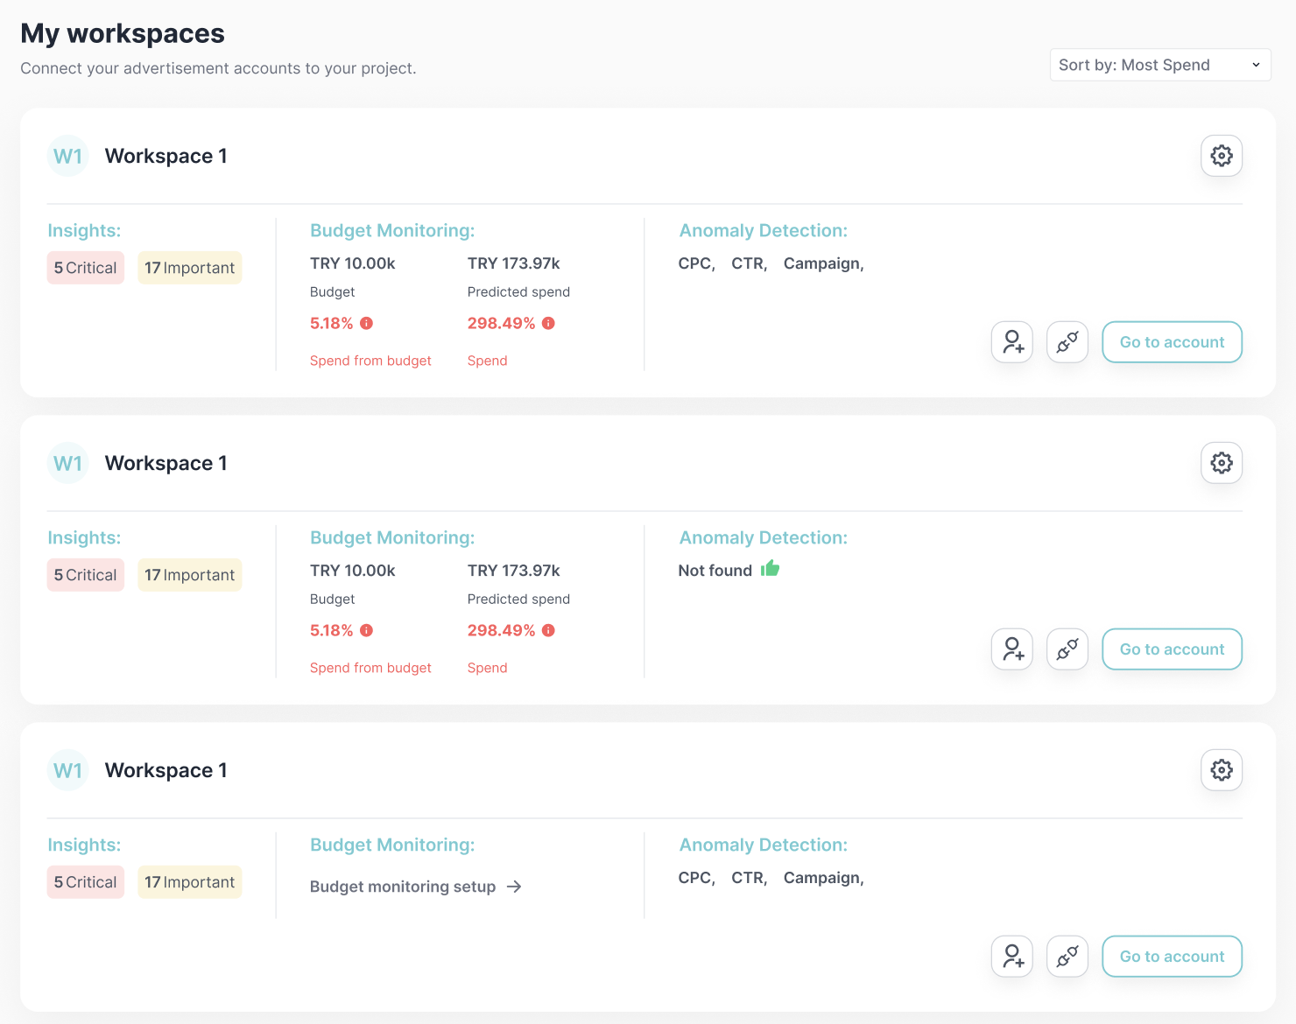The width and height of the screenshot is (1296, 1024).
Task: Click add-user icon in top card with CPC anomalies and budget
Action: 1012,342
